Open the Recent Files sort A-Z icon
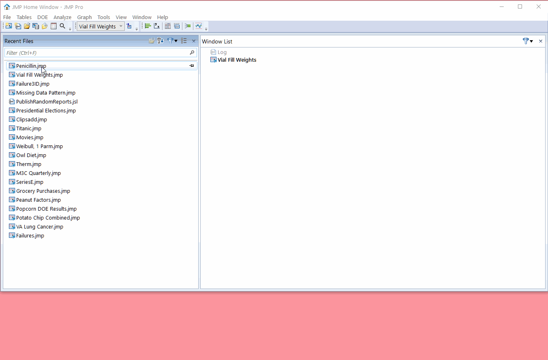 pyautogui.click(x=160, y=41)
